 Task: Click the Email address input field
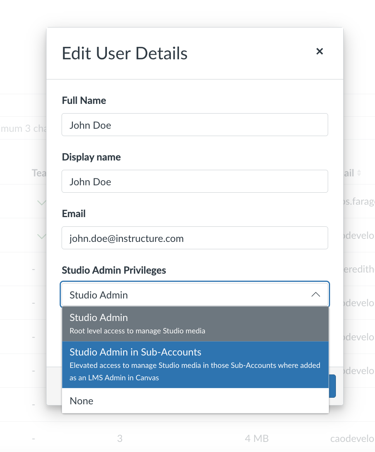[194, 238]
